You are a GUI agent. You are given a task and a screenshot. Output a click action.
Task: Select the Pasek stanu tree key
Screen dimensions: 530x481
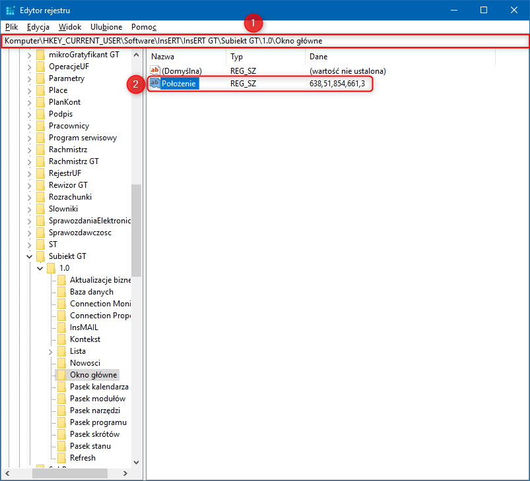tap(90, 446)
